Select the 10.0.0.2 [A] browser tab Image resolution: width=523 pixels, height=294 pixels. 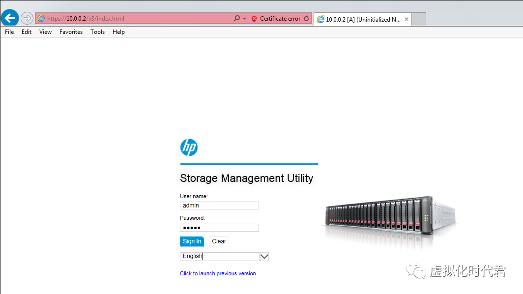(x=363, y=19)
